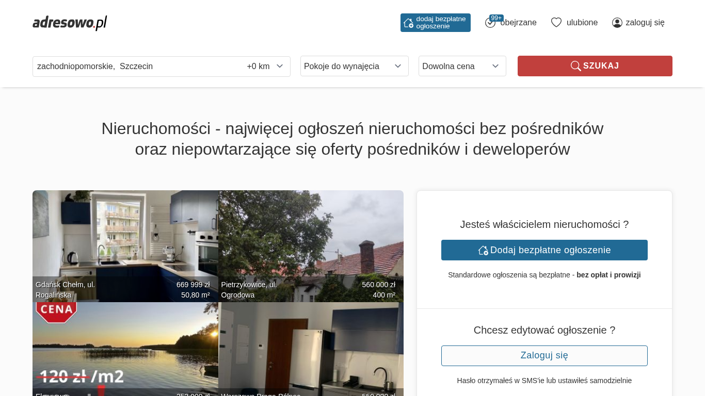
Task: Open Pietrzykowice ul. Ogrodowa listing photo
Action: 311,237
